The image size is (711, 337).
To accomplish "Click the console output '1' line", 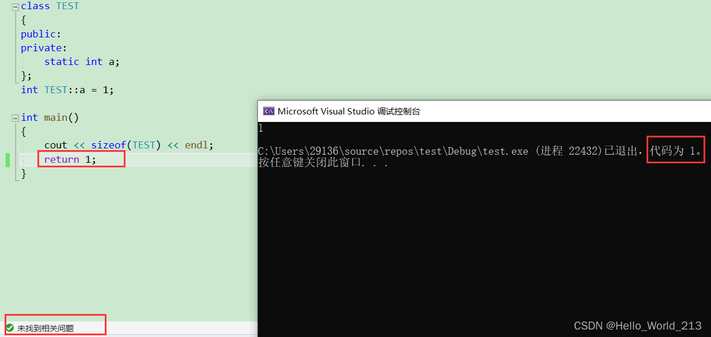I will 261,128.
